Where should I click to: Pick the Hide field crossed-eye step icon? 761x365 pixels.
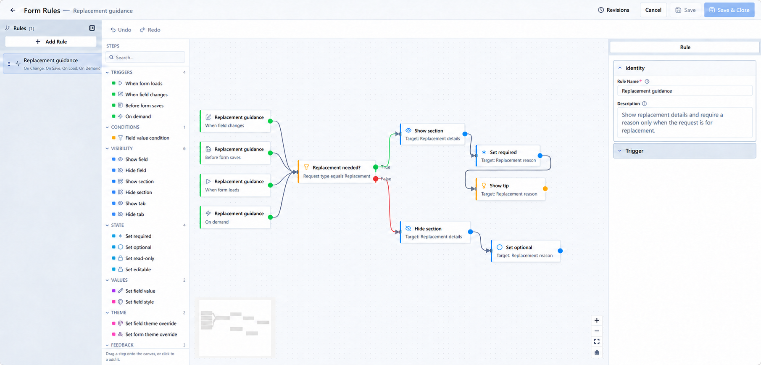[x=120, y=170]
